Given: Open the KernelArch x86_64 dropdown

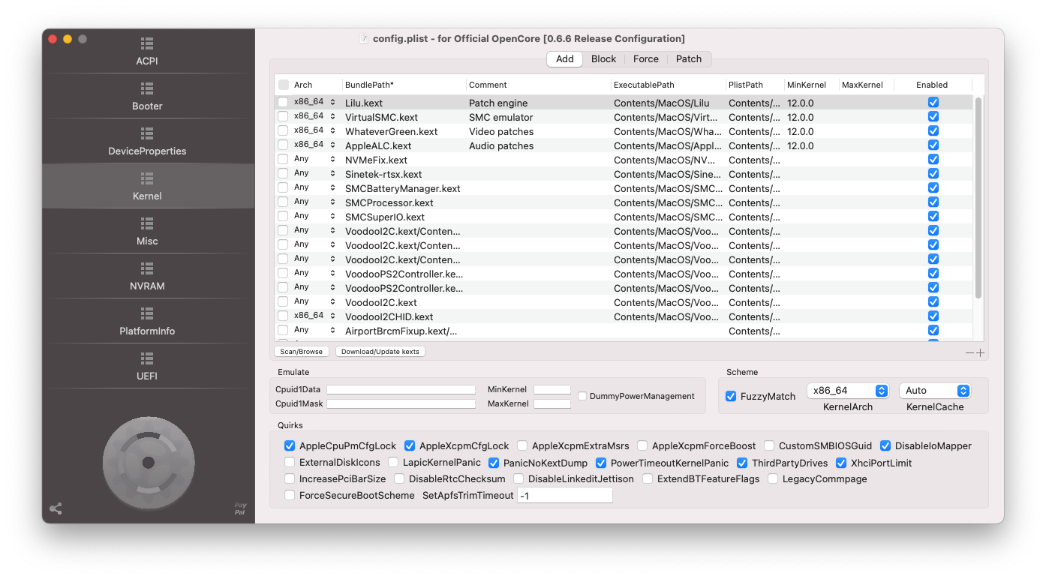Looking at the screenshot, I should [848, 391].
